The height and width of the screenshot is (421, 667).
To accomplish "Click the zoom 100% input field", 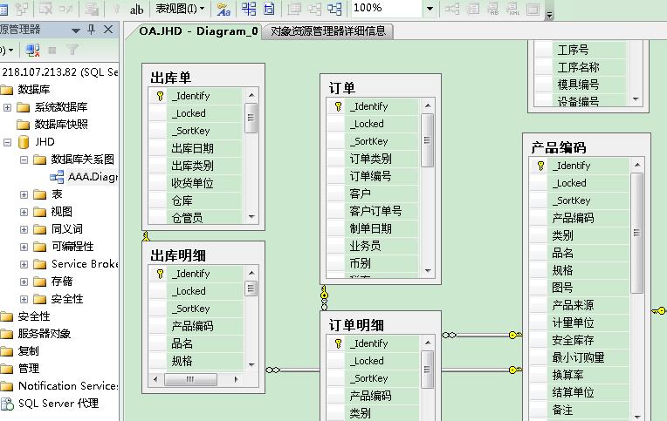I will click(x=386, y=8).
